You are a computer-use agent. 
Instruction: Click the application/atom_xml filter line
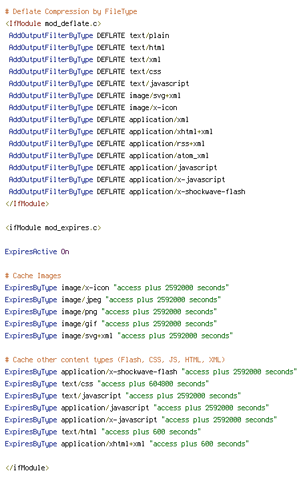(109, 155)
